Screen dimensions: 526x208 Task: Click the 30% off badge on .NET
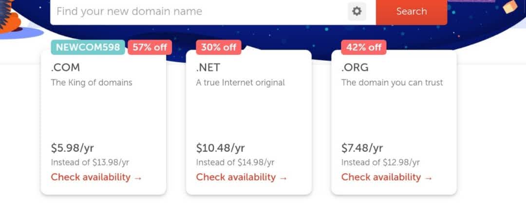[x=219, y=47]
